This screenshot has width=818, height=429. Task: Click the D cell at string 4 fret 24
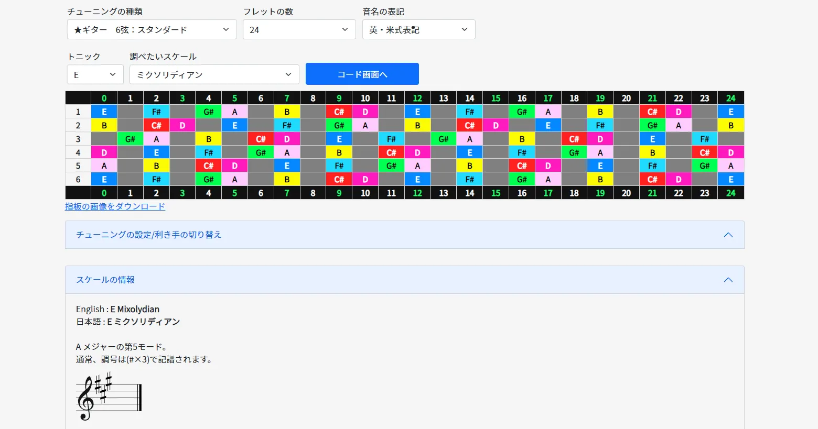pos(731,152)
